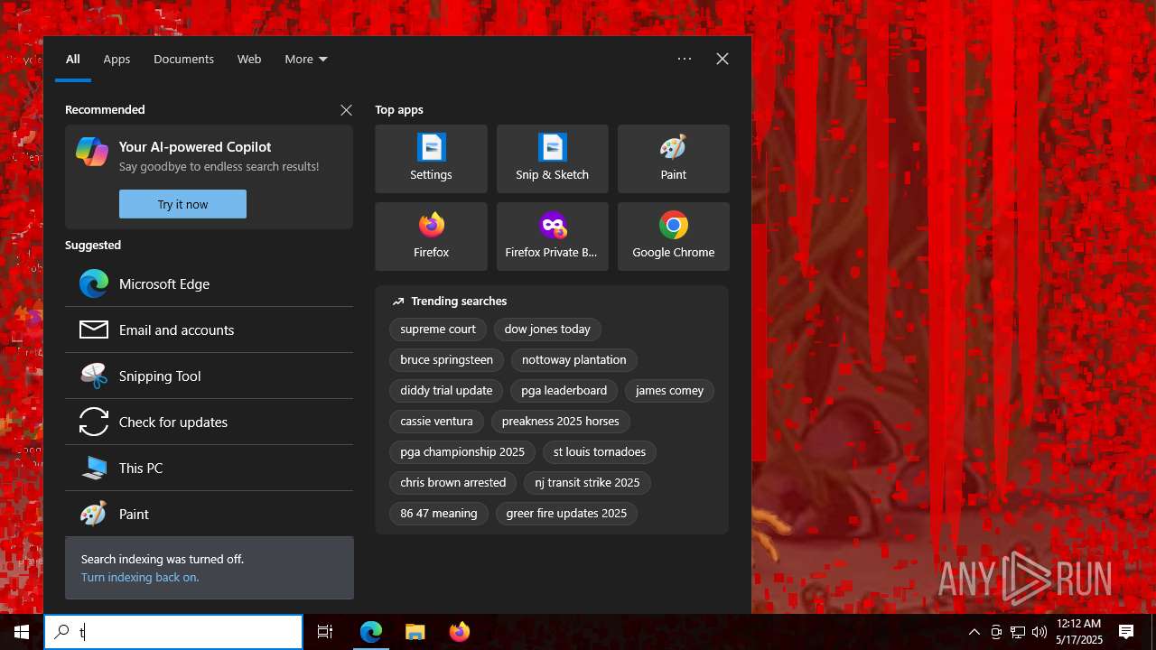Open Firefox Private Browsing tile
Image resolution: width=1156 pixels, height=650 pixels.
552,237
